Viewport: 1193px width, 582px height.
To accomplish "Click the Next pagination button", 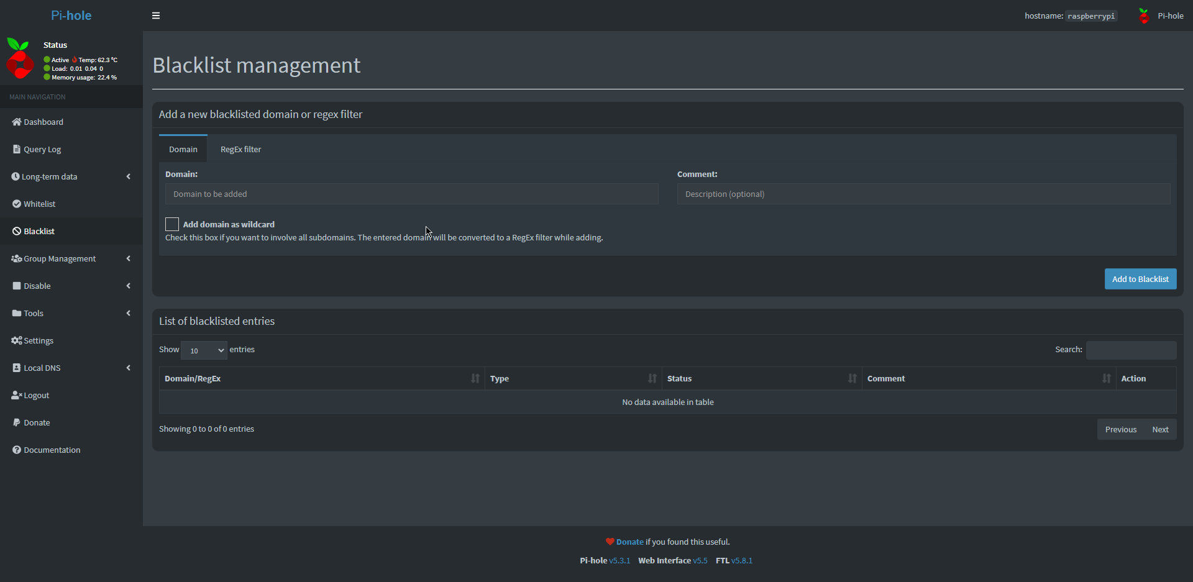I will (x=1160, y=429).
